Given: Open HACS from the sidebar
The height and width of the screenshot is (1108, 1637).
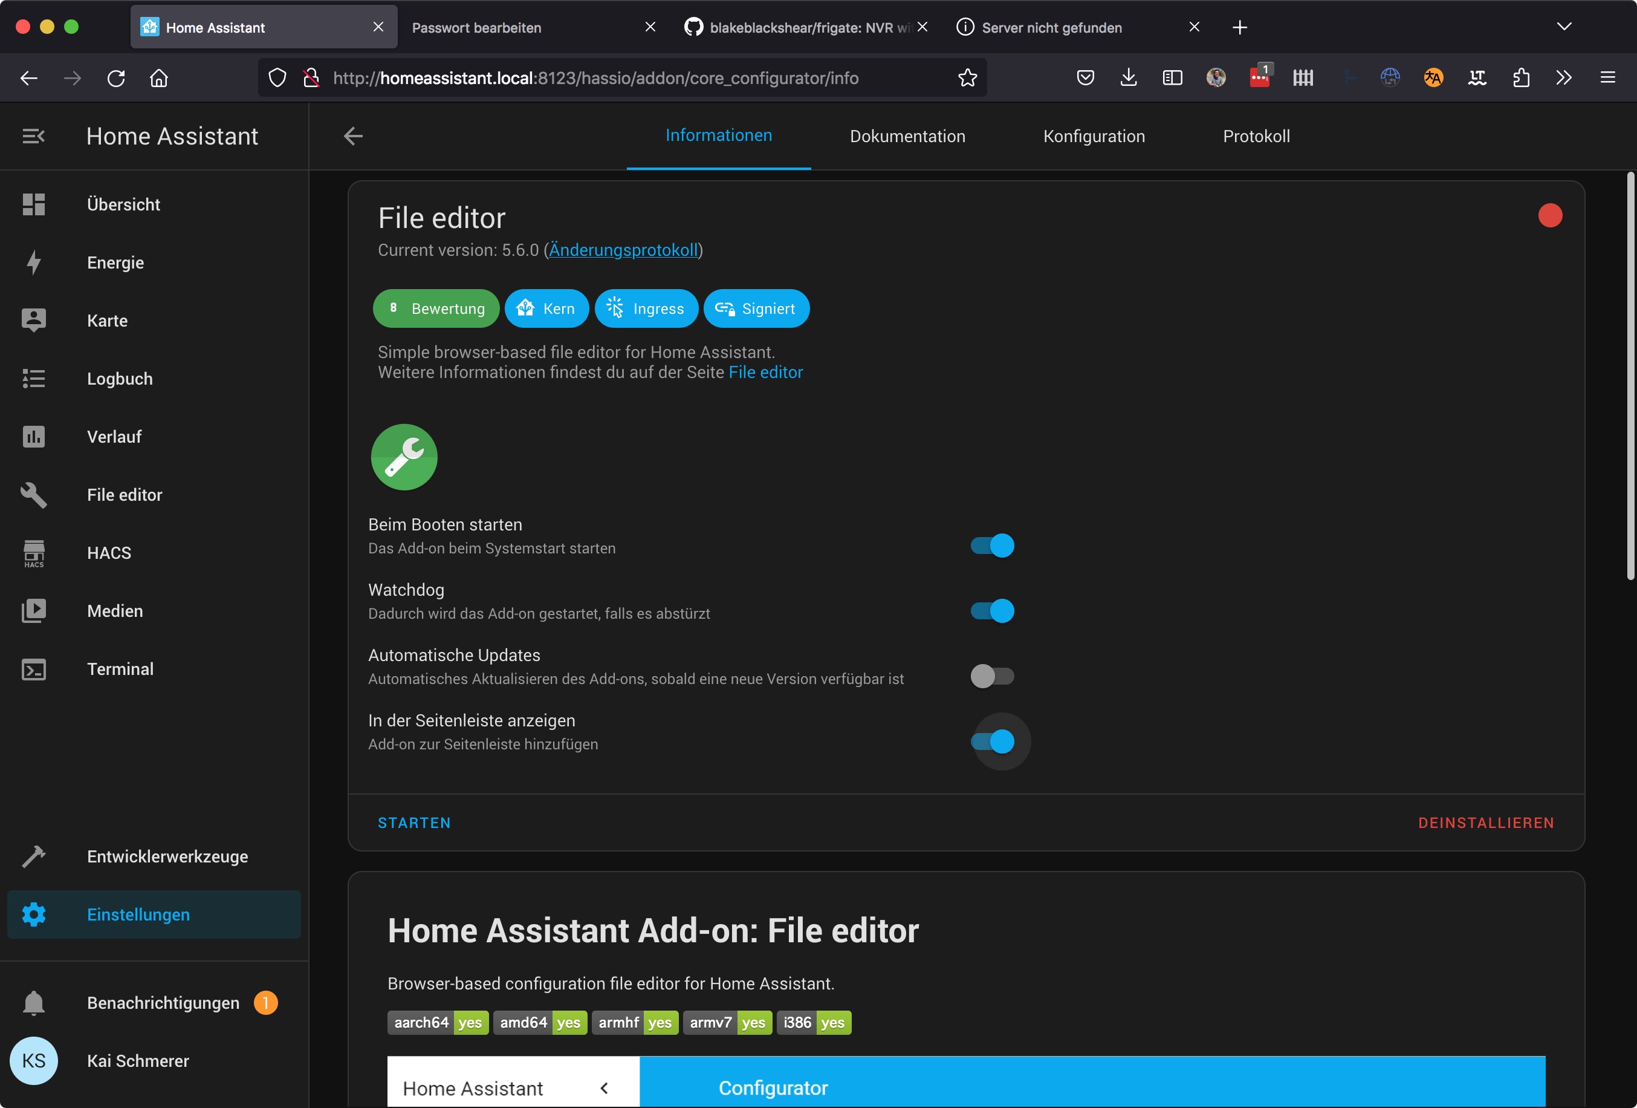Looking at the screenshot, I should click(x=109, y=553).
